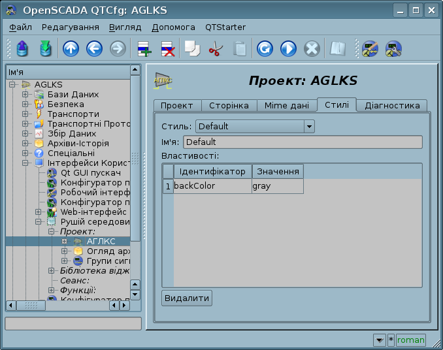Click the Значення column header
The height and width of the screenshot is (350, 443).
pyautogui.click(x=278, y=172)
